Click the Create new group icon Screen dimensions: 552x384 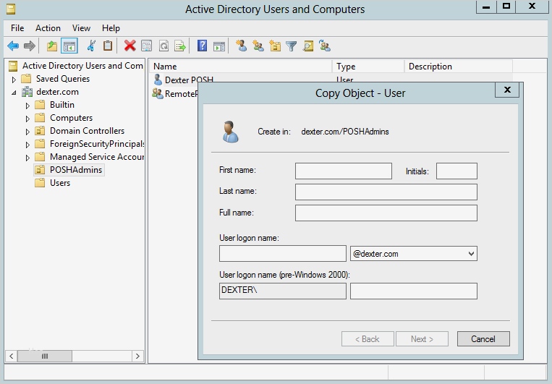(258, 46)
